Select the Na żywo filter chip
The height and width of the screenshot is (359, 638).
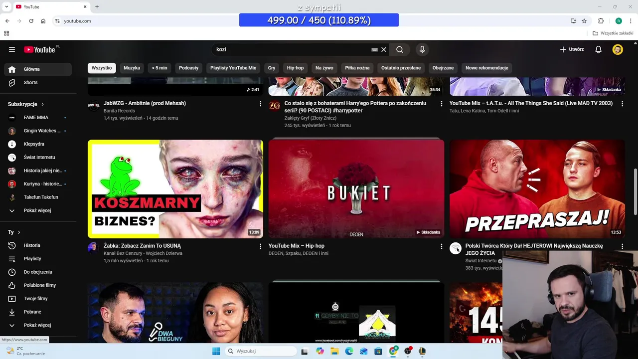(324, 68)
